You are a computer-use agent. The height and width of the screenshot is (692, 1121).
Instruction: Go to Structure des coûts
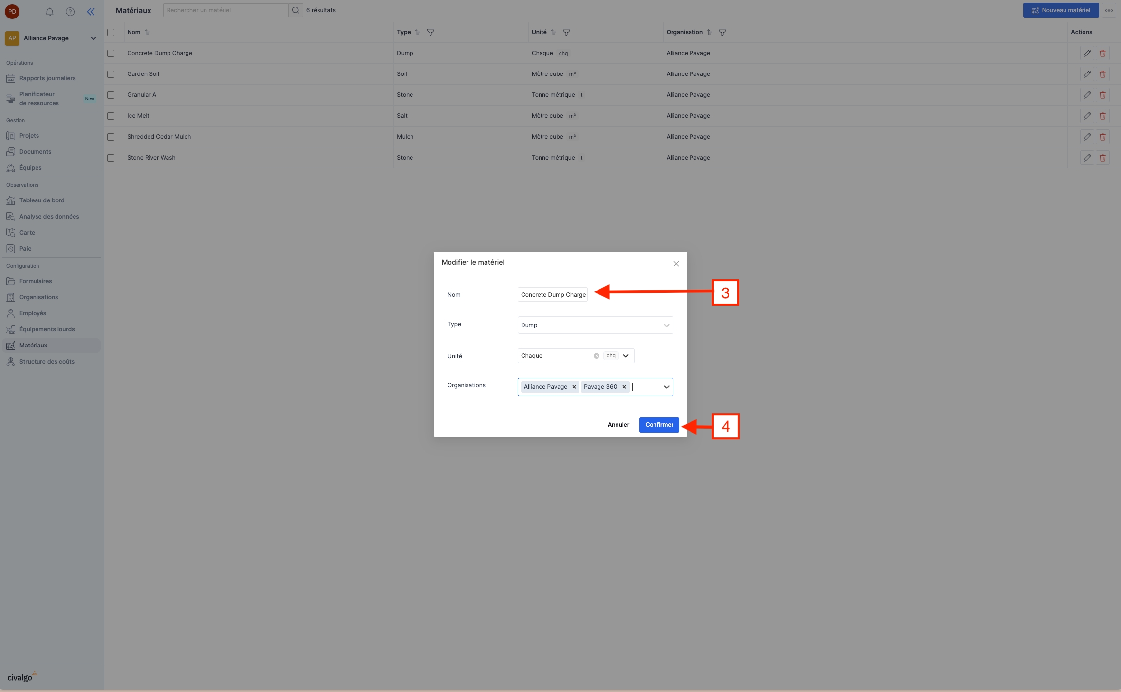point(47,362)
